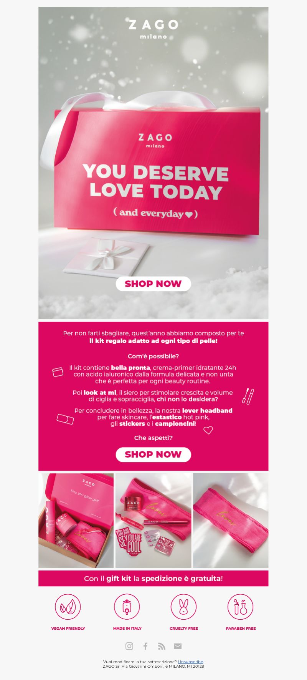Click the ZAGO milano logo at top

coord(153,29)
